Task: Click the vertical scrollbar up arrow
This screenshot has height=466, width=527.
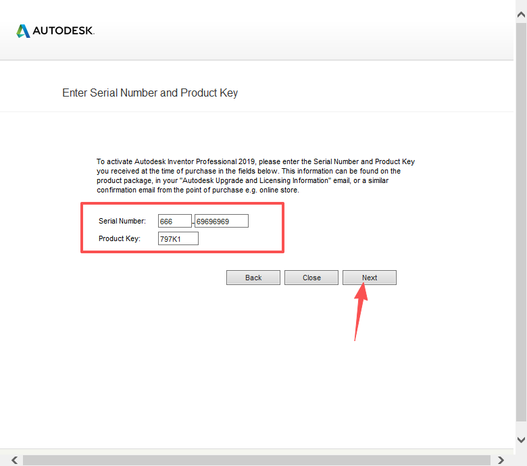Action: coord(521,14)
